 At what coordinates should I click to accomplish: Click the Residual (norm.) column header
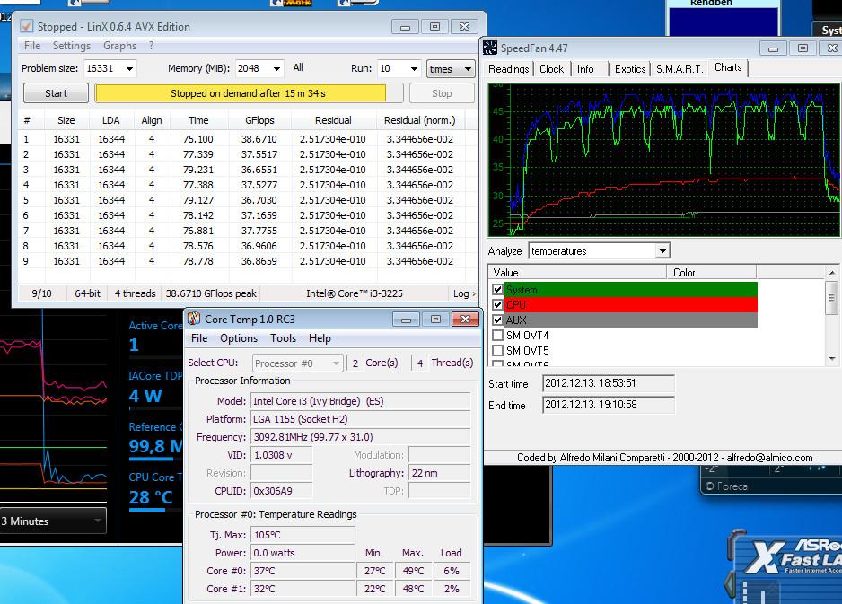pyautogui.click(x=419, y=120)
